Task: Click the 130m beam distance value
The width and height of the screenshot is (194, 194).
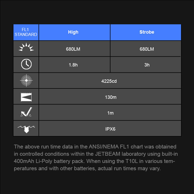Action: pos(110,97)
